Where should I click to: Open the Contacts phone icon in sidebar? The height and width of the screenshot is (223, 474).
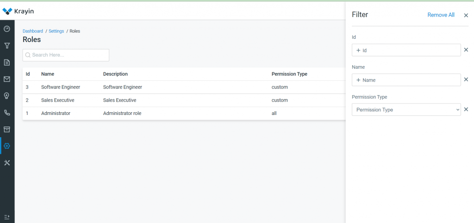click(x=7, y=112)
